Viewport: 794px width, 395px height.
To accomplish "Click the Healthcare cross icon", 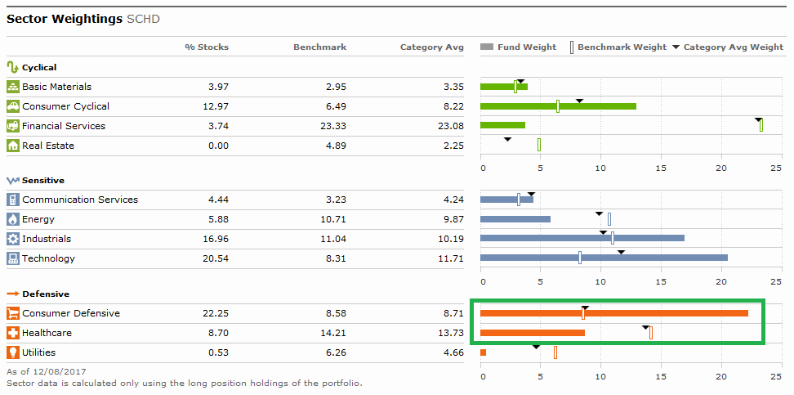I will 13,333.
